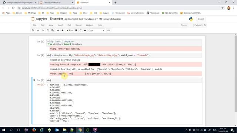The width and height of the screenshot is (237, 133).
Task: Open the Read bookmark folder
Action: point(73,13)
